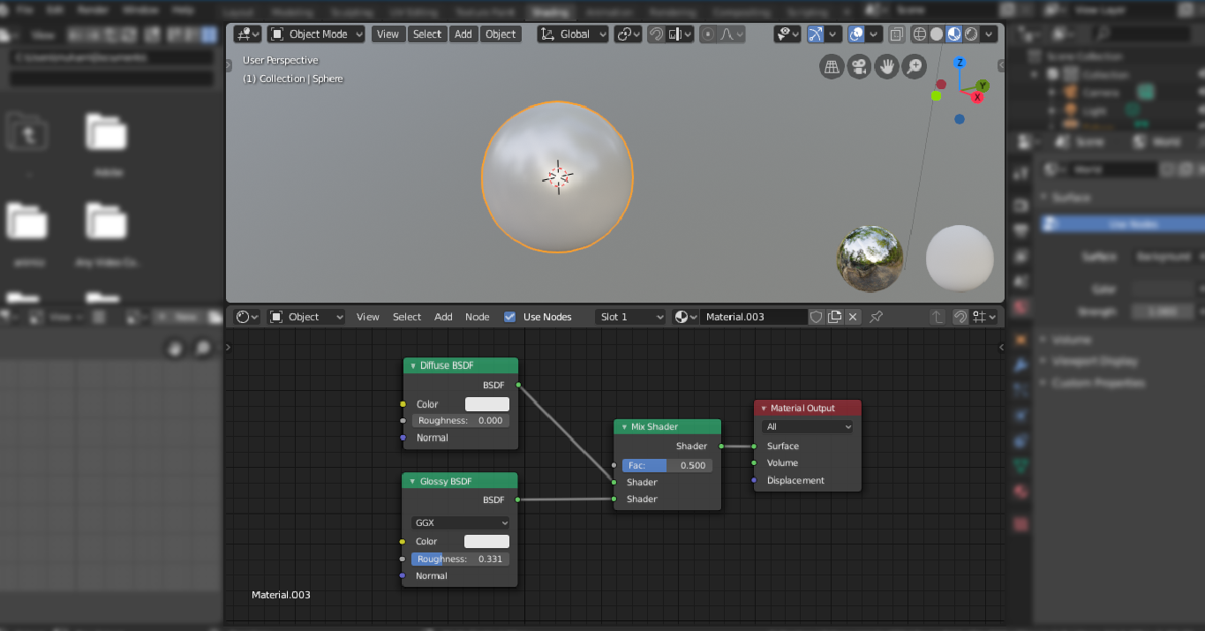Click the Glossy BSDF Roughness slider
Image resolution: width=1205 pixels, height=631 pixels.
point(460,559)
